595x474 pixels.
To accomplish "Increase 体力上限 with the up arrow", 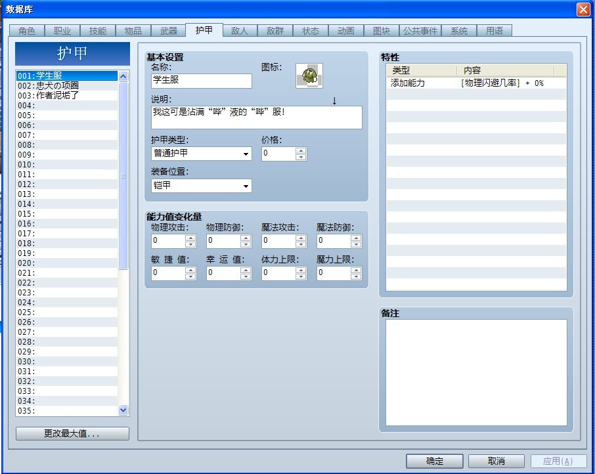I will point(301,270).
